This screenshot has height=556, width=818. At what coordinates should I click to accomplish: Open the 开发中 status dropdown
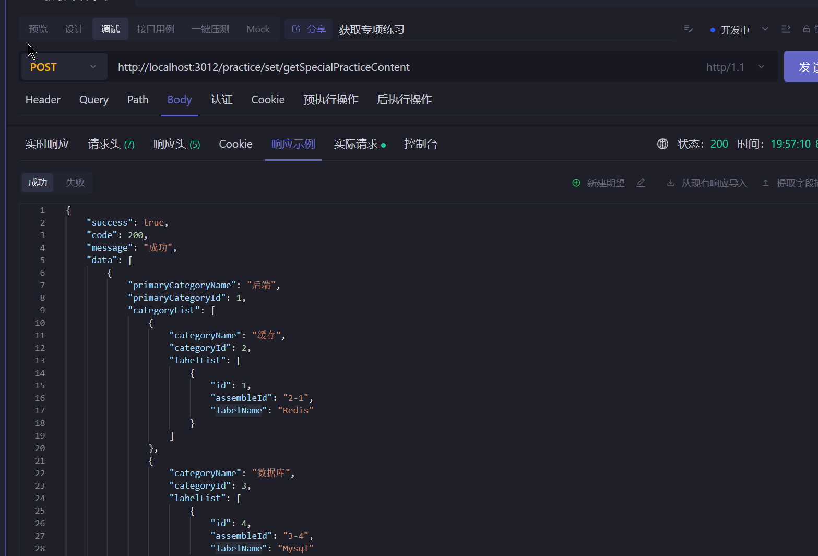click(739, 30)
